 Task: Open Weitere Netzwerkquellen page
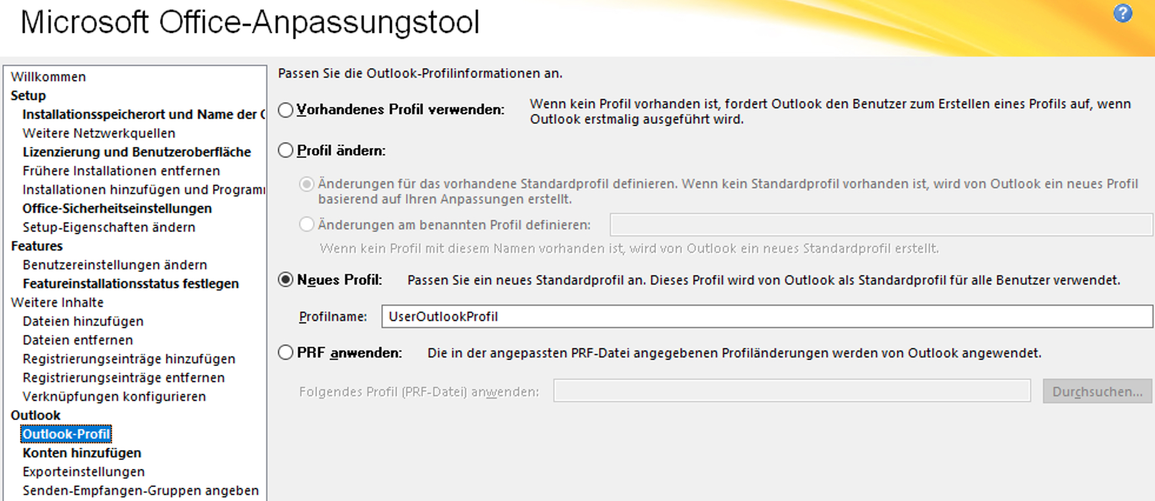pos(99,133)
